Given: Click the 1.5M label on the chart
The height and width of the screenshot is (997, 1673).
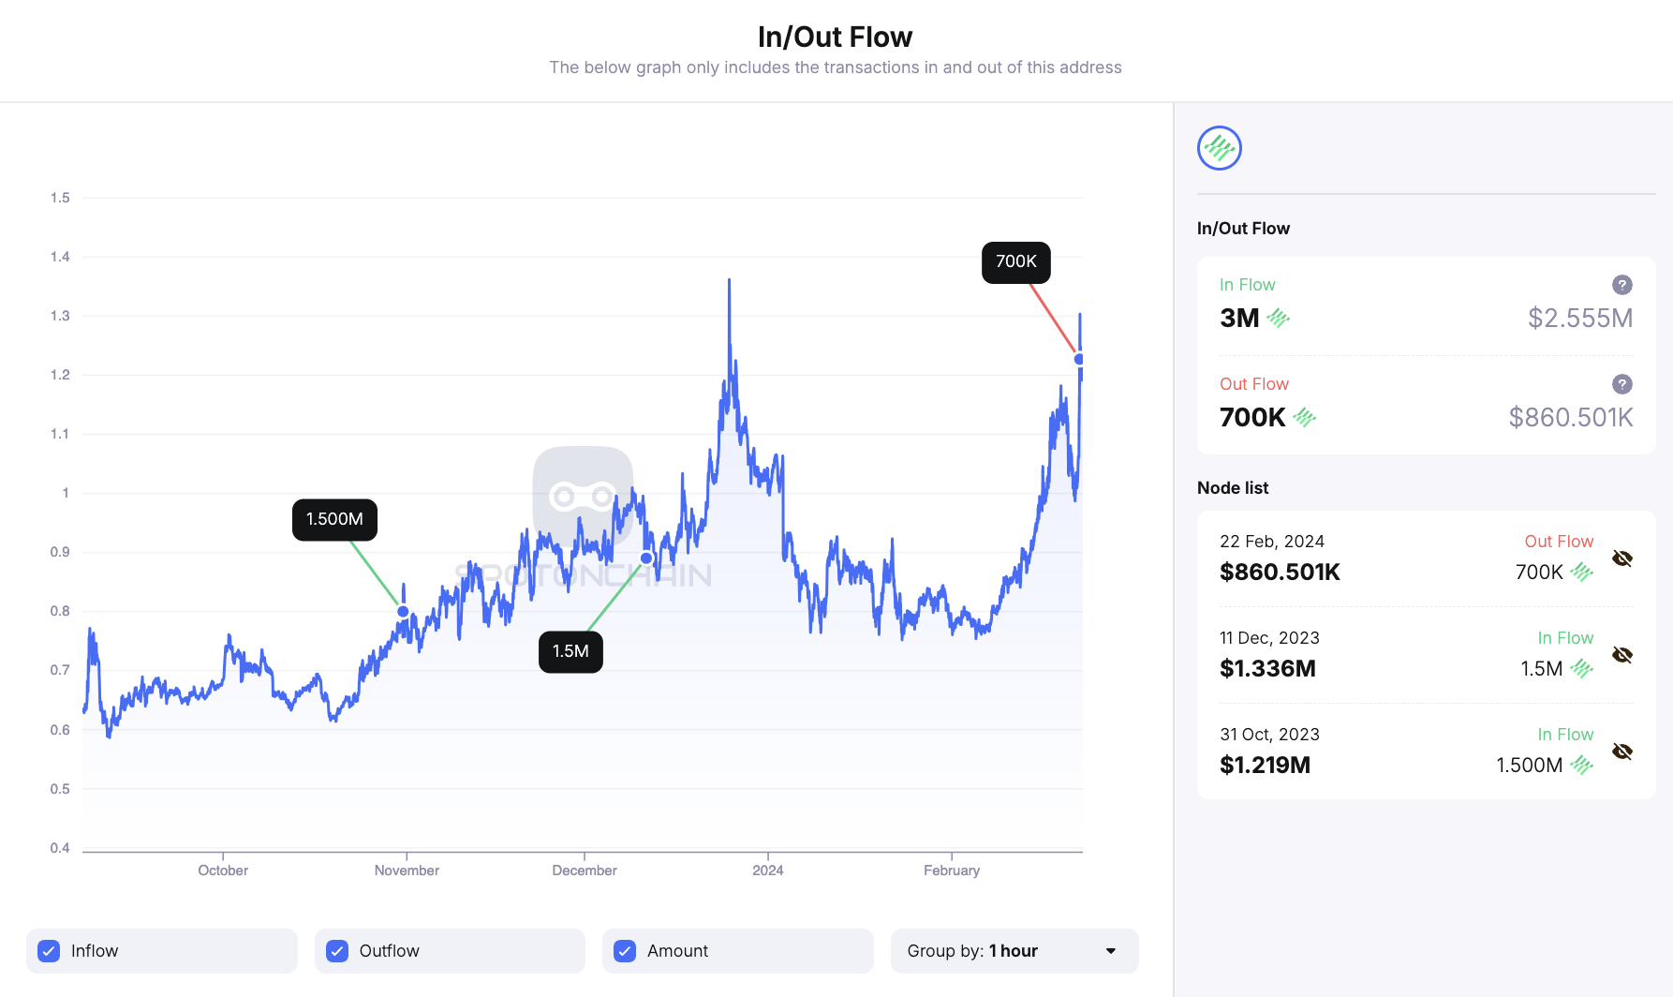Looking at the screenshot, I should [570, 651].
